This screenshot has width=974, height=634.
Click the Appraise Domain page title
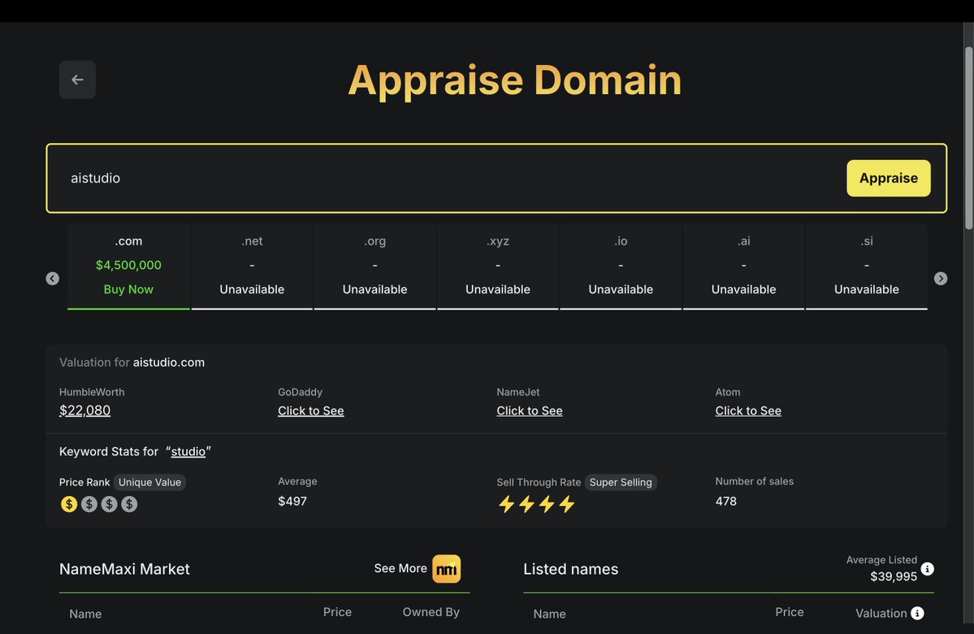click(x=514, y=80)
